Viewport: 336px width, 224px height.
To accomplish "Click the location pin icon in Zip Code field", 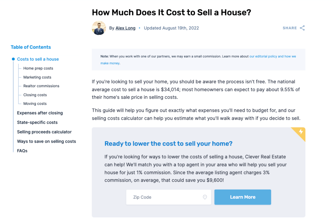I will (205, 197).
